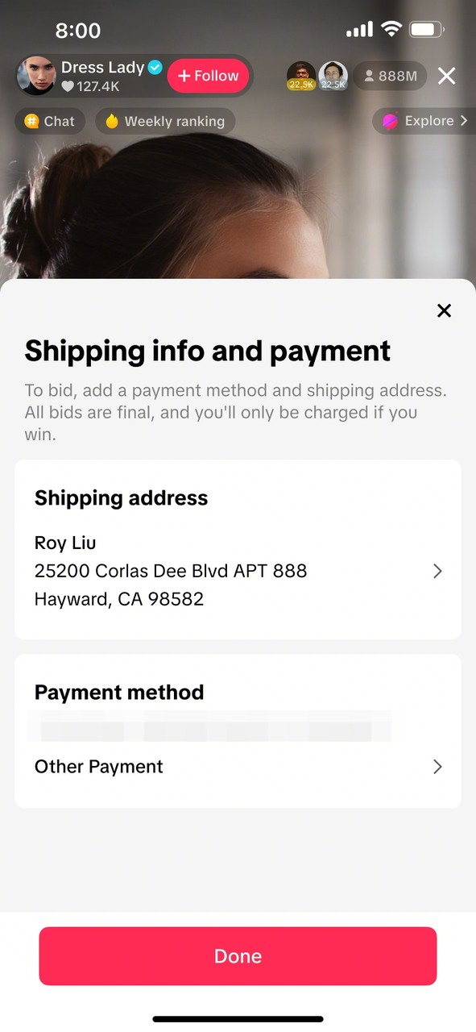Tap the verified badge next to Dress Lady
This screenshot has height=1032, width=476.
(155, 68)
